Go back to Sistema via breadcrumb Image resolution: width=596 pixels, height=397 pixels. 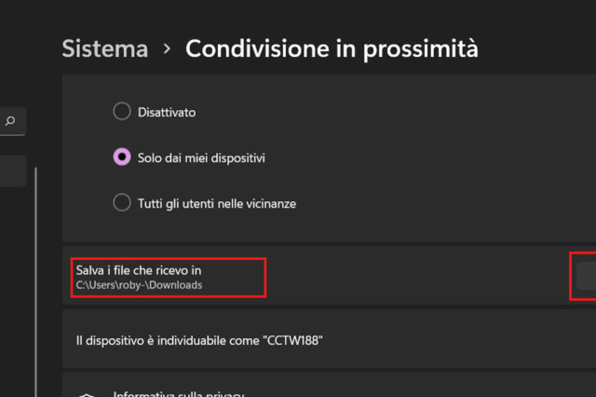tap(104, 48)
